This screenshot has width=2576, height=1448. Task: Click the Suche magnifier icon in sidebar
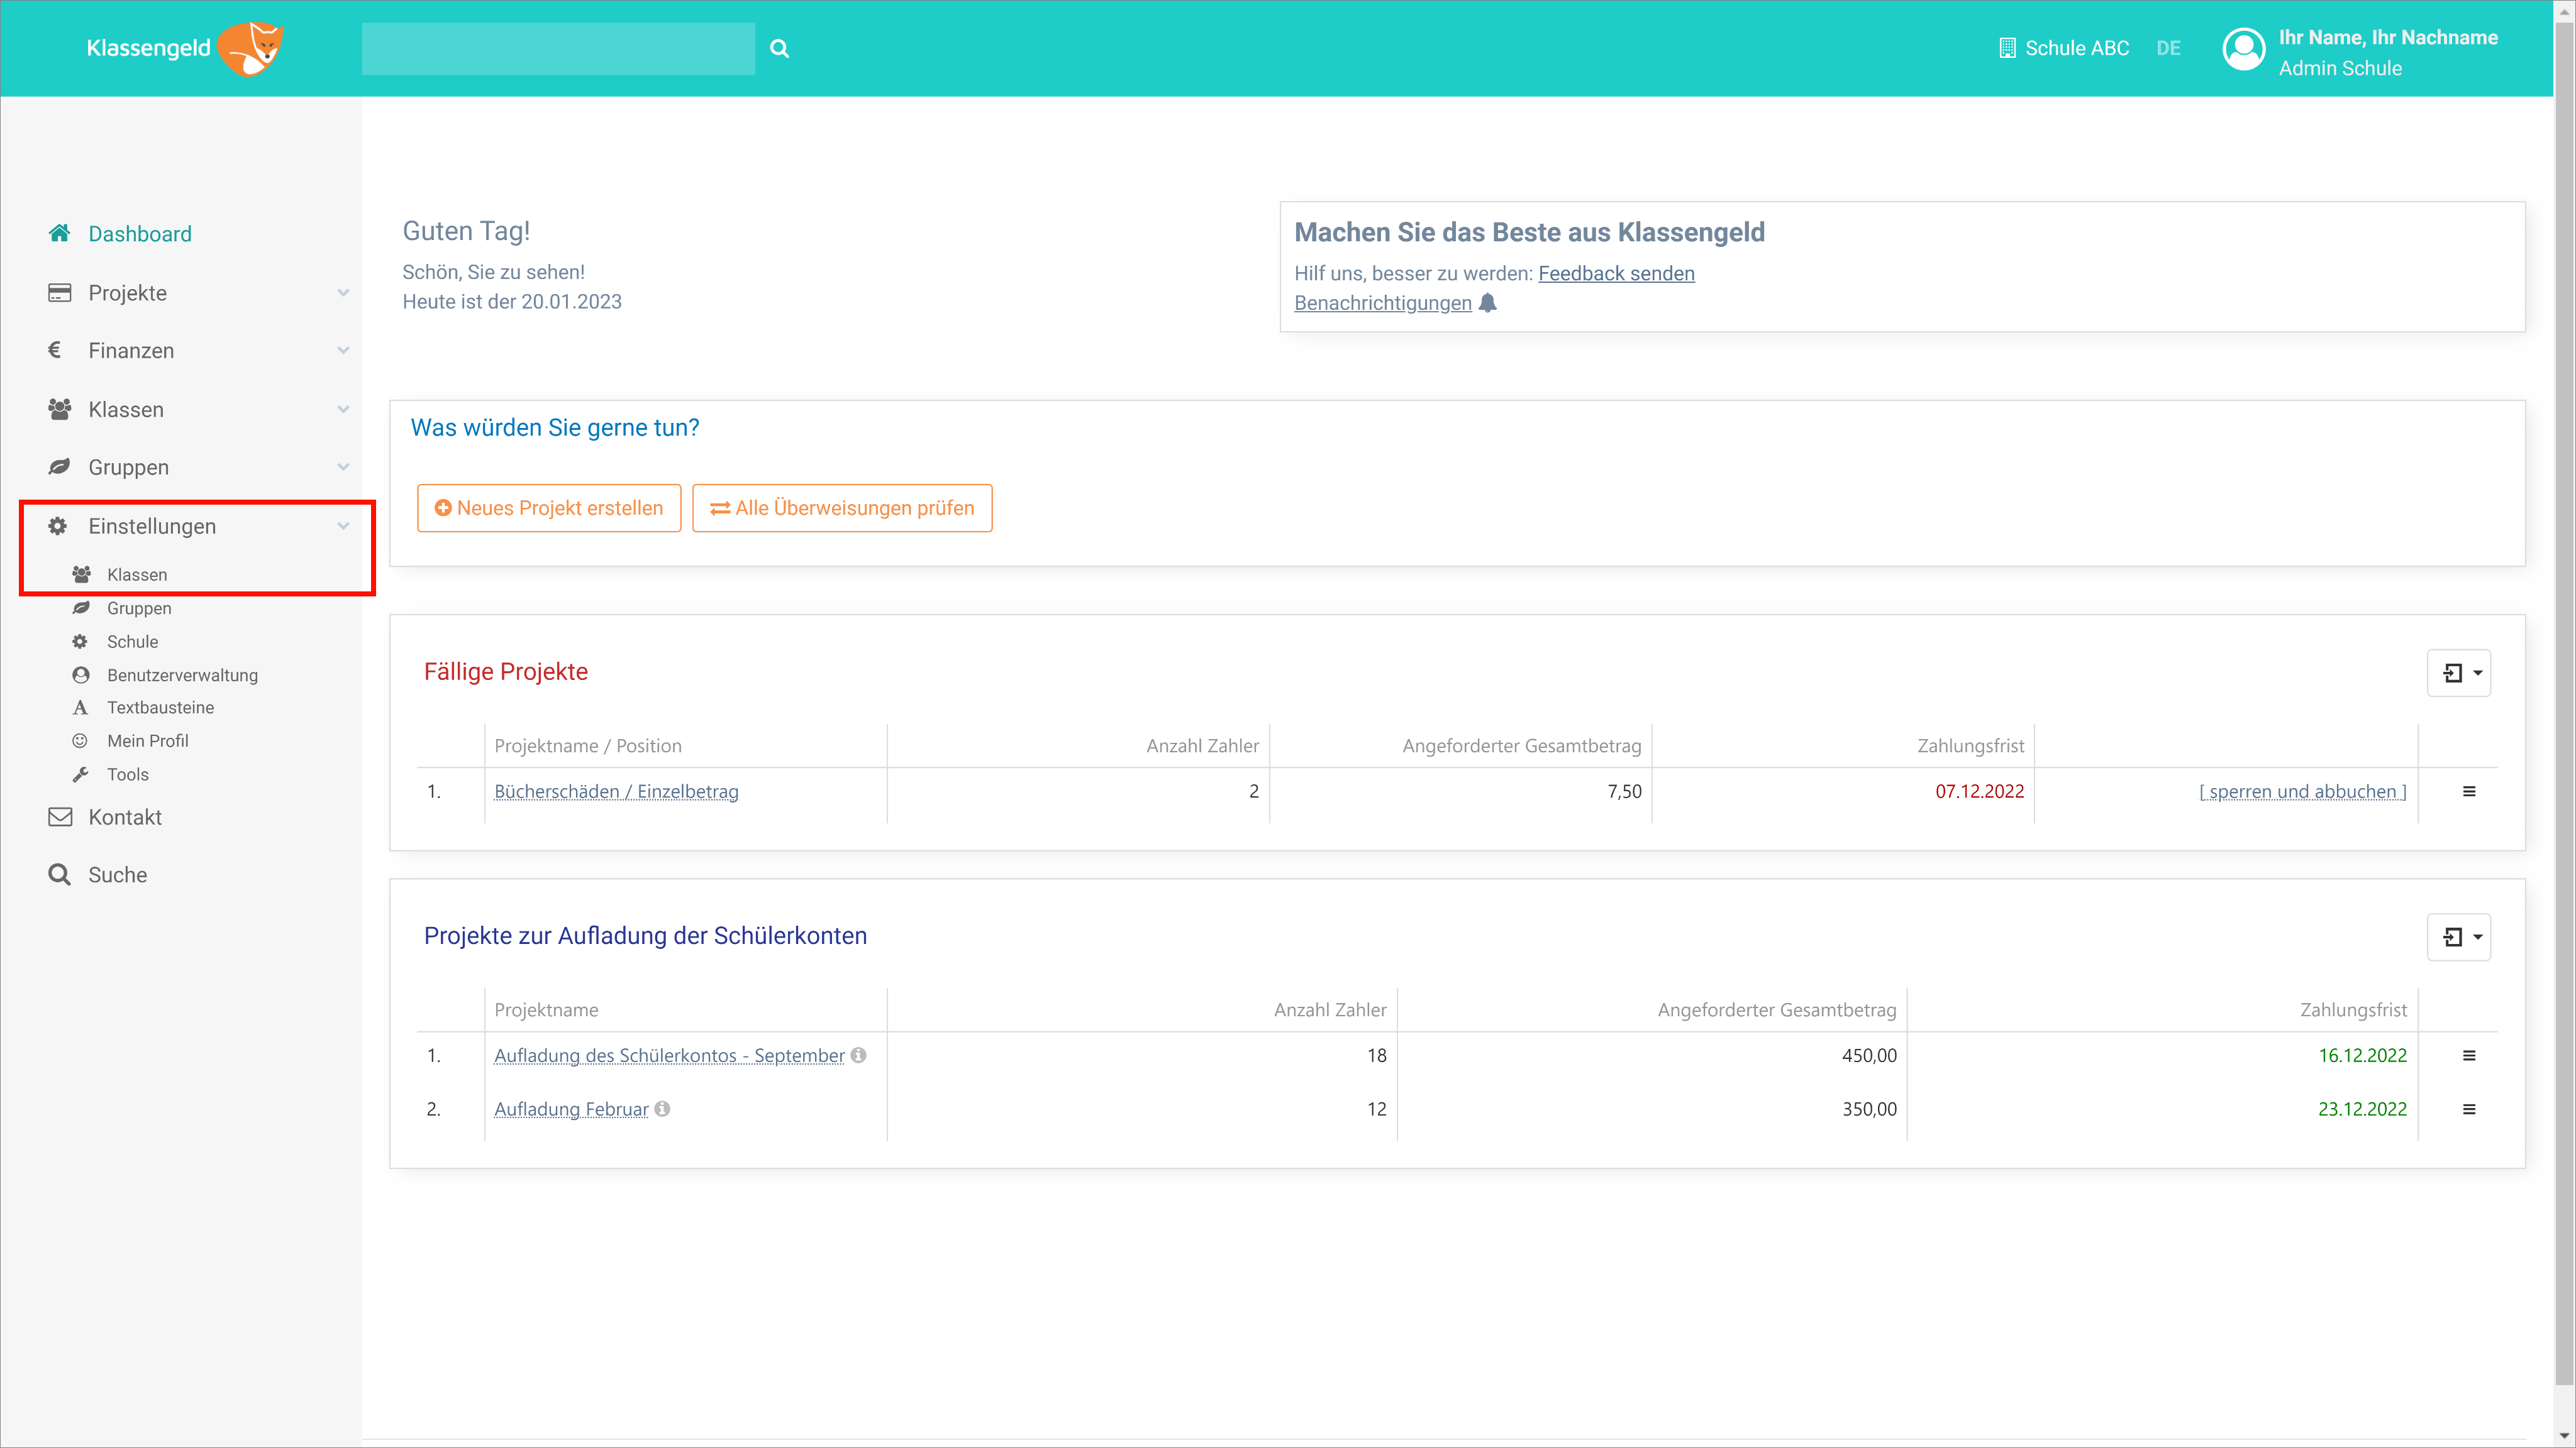tap(60, 874)
